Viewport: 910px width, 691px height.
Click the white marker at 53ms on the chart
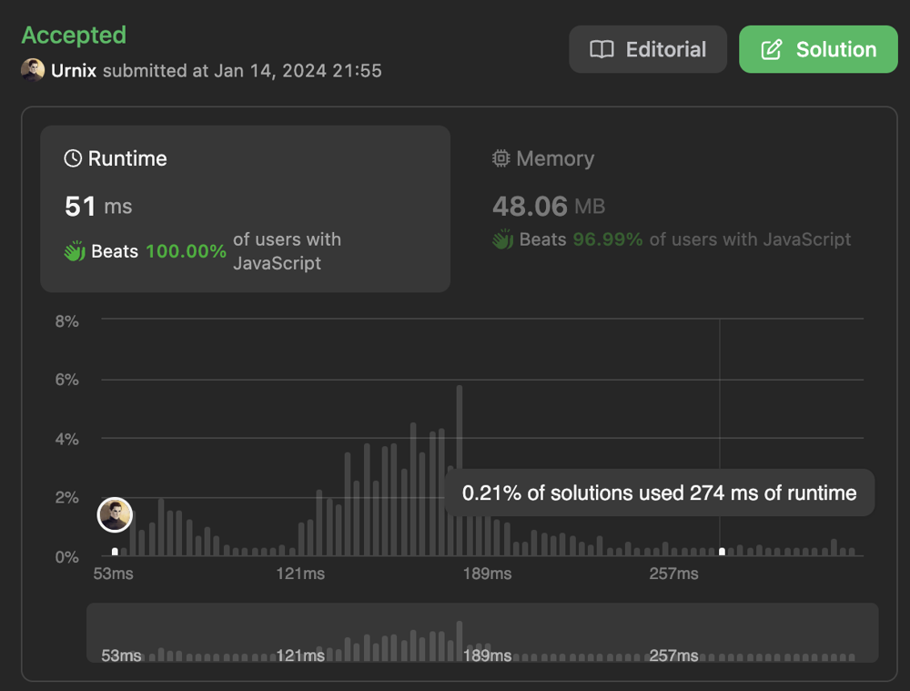114,550
